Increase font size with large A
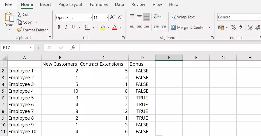 tap(112, 17)
